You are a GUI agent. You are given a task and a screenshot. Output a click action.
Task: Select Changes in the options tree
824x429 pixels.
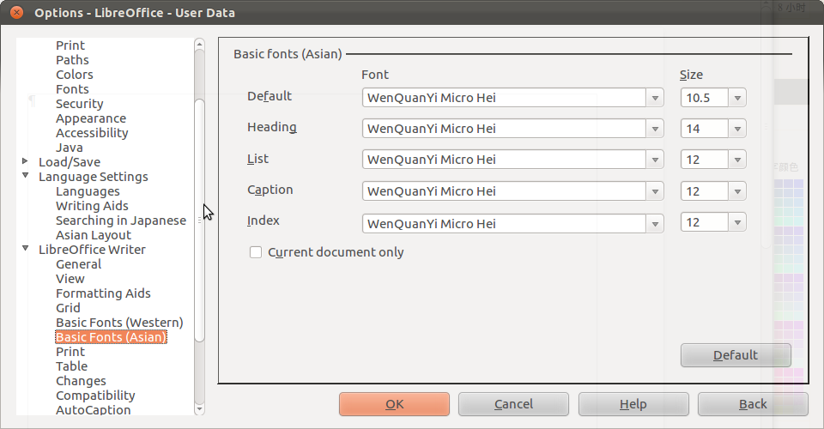[x=81, y=381]
